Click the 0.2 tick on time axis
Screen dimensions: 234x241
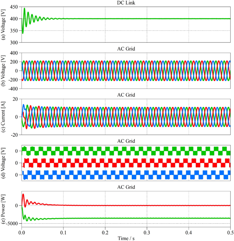point(105,231)
